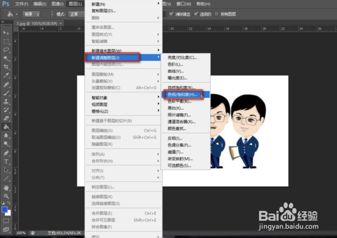Select the Blur tool
This screenshot has width=337, height=238.
6,135
